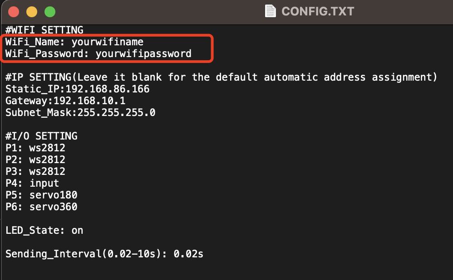Click the yourwifipassword text
453x280 pixels.
[143, 54]
